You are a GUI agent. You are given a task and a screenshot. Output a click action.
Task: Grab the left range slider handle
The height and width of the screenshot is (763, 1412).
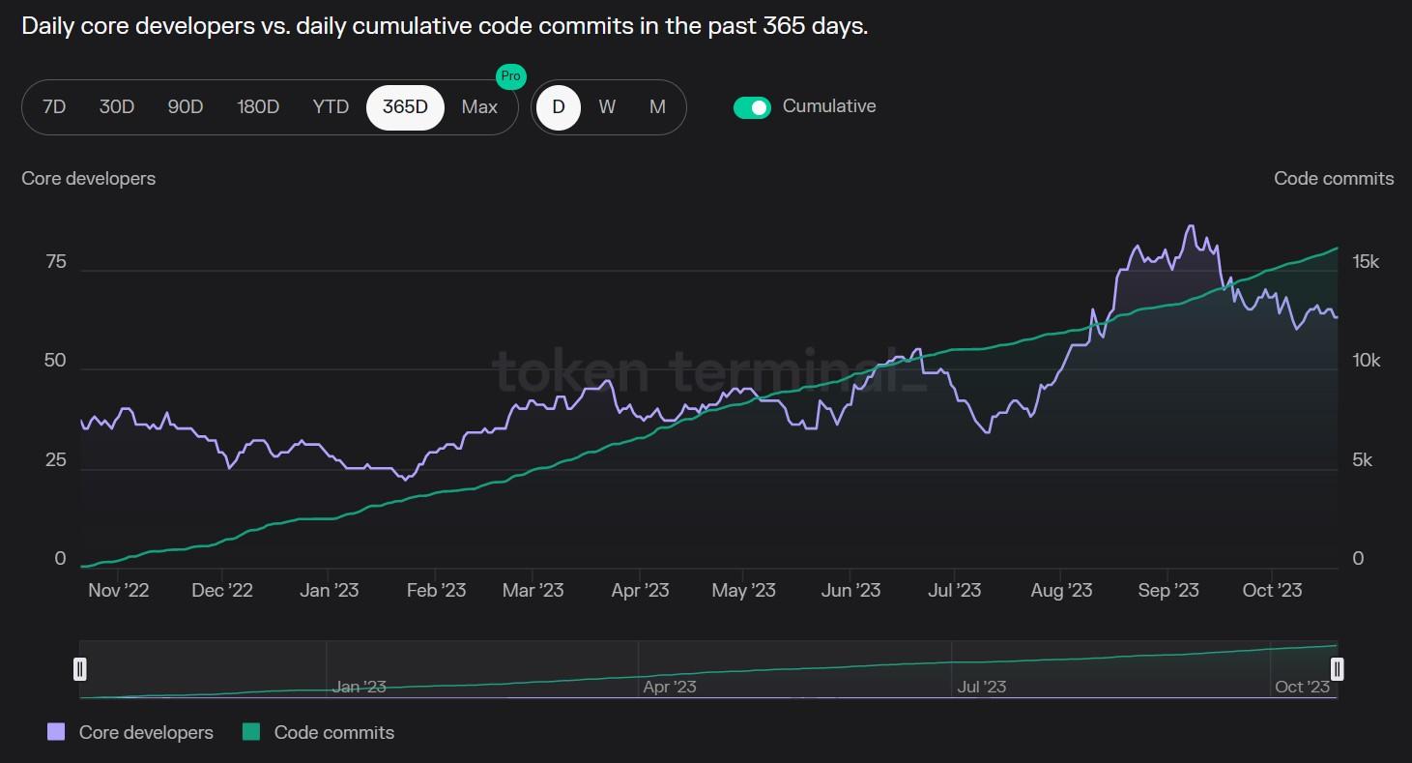[x=80, y=669]
